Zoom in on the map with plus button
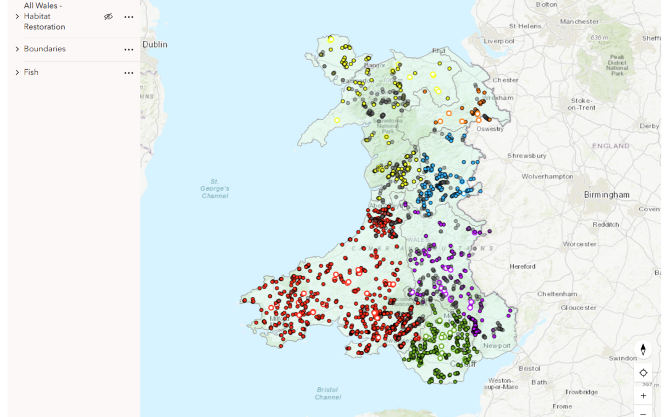The width and height of the screenshot is (667, 417). (x=643, y=396)
